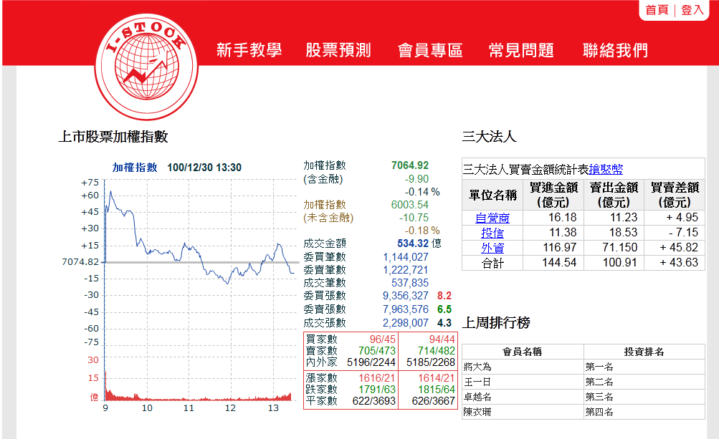
Task: Open the 新手教學 menu item
Action: pyautogui.click(x=249, y=50)
